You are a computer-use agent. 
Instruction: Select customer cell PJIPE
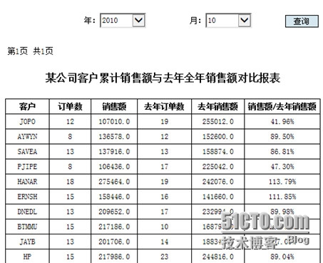coord(27,167)
